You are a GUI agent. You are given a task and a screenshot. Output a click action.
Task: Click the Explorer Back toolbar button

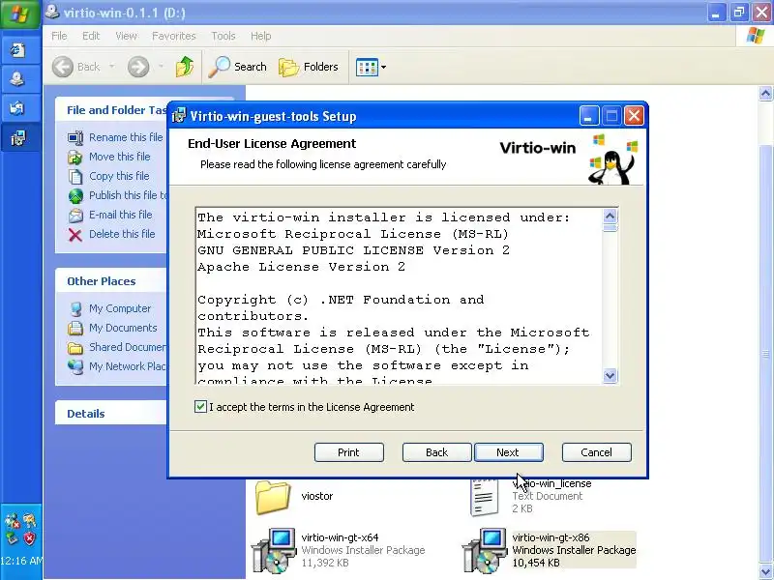76,67
